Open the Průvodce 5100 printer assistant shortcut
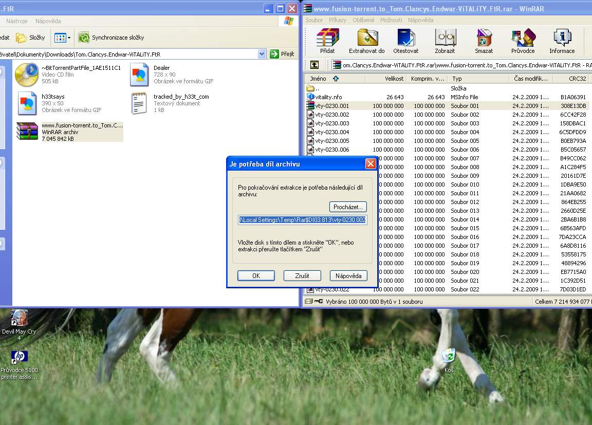 tap(19, 357)
